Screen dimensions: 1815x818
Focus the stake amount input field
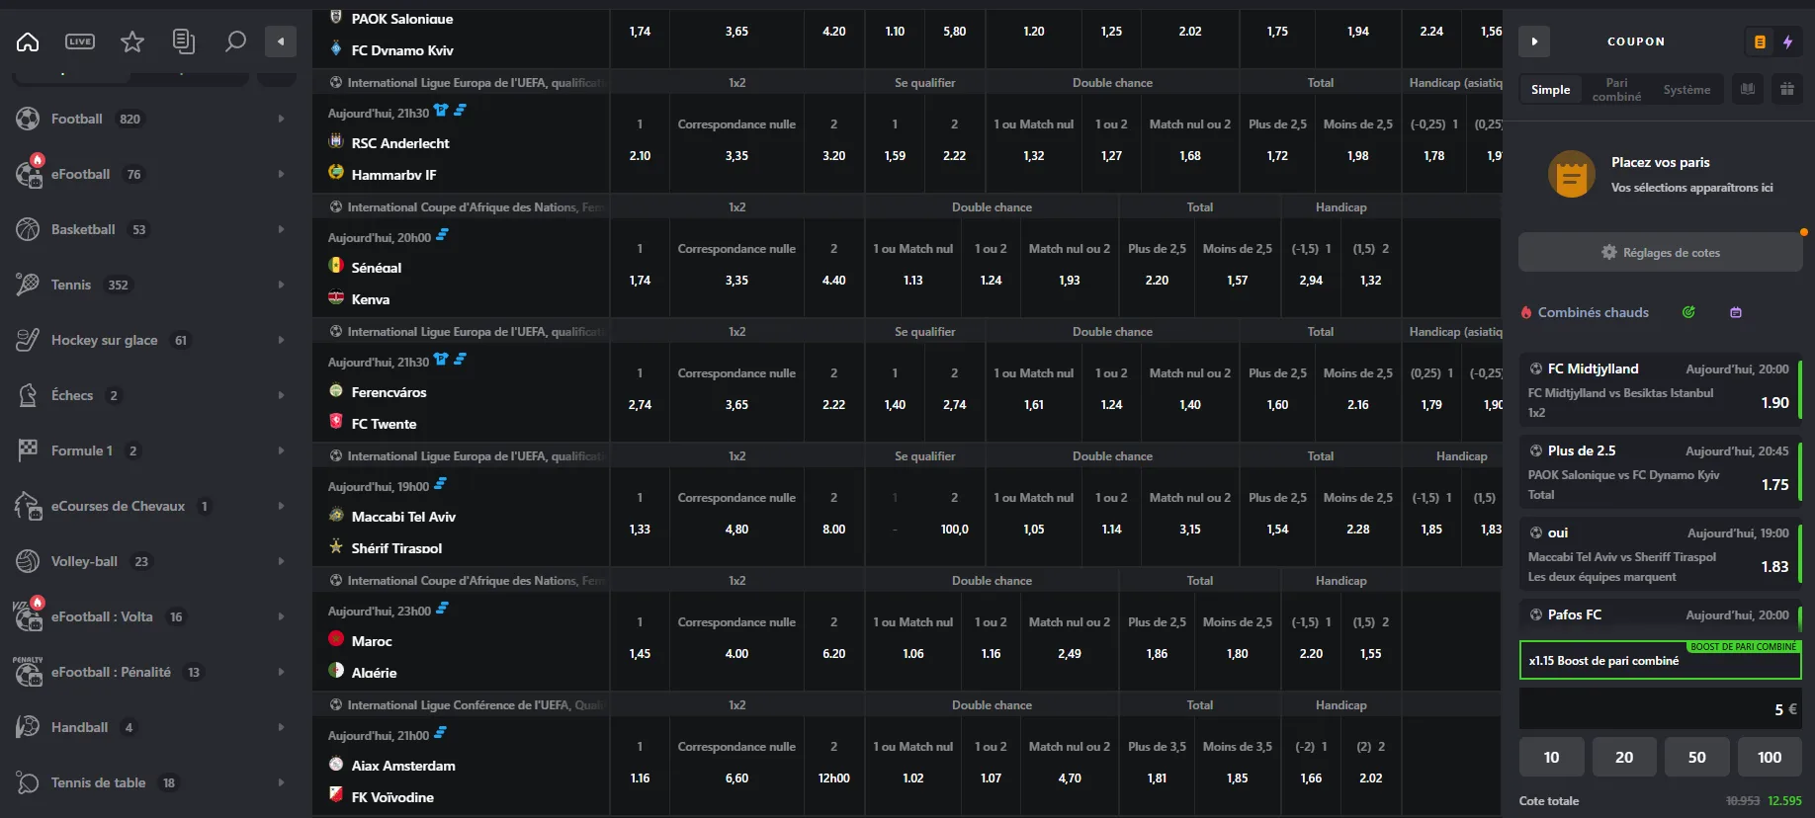[x=1661, y=708]
